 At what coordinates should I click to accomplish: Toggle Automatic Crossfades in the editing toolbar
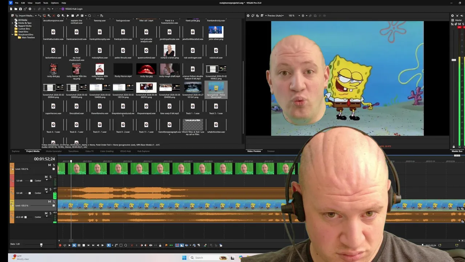[182, 245]
